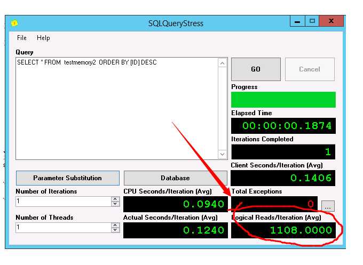Click Actual Seconds value 0.1240

(x=176, y=230)
